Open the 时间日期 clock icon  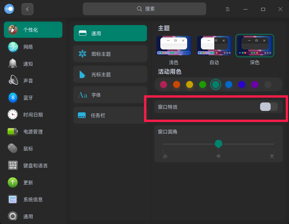point(13,114)
